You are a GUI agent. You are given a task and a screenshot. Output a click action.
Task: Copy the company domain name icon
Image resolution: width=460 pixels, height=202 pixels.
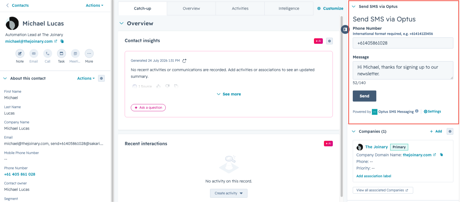(441, 155)
